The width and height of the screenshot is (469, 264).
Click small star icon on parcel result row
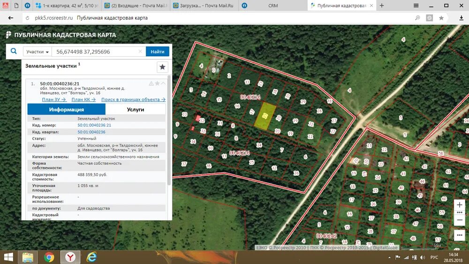(x=157, y=83)
